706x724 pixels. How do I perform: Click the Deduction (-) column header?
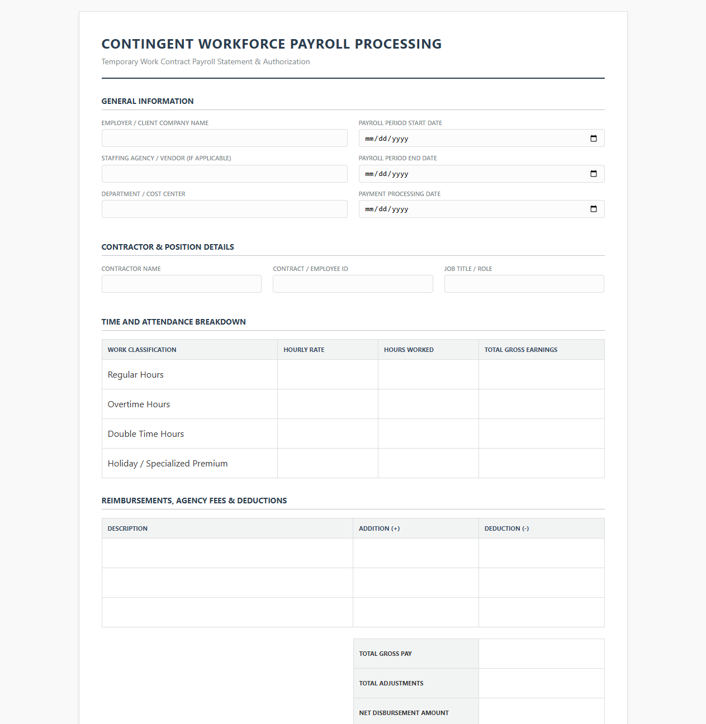(506, 528)
